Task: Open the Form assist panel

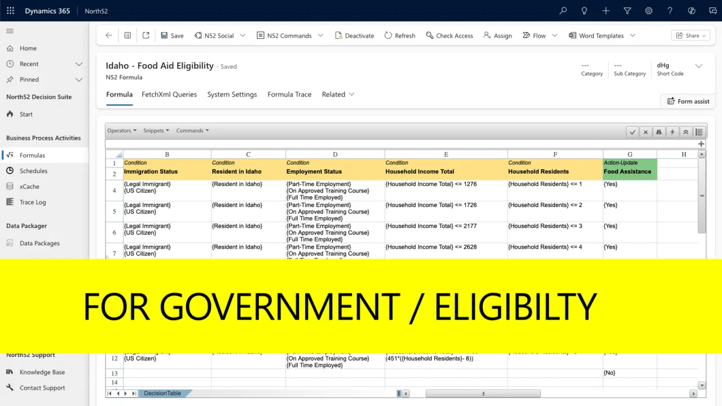Action: (688, 101)
